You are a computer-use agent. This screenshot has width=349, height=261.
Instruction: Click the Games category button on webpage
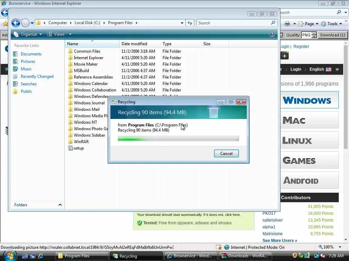tap(309, 160)
